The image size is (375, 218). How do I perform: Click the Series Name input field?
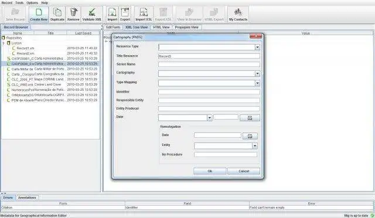click(x=209, y=64)
